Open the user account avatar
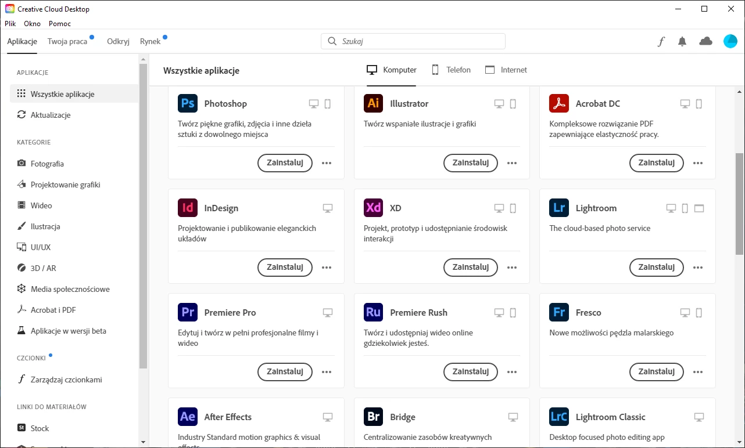This screenshot has height=448, width=745. tap(730, 41)
